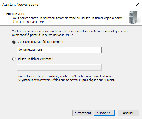Cancel the wizard with Annuler
Viewport: 142px width, 119px height.
128,113
